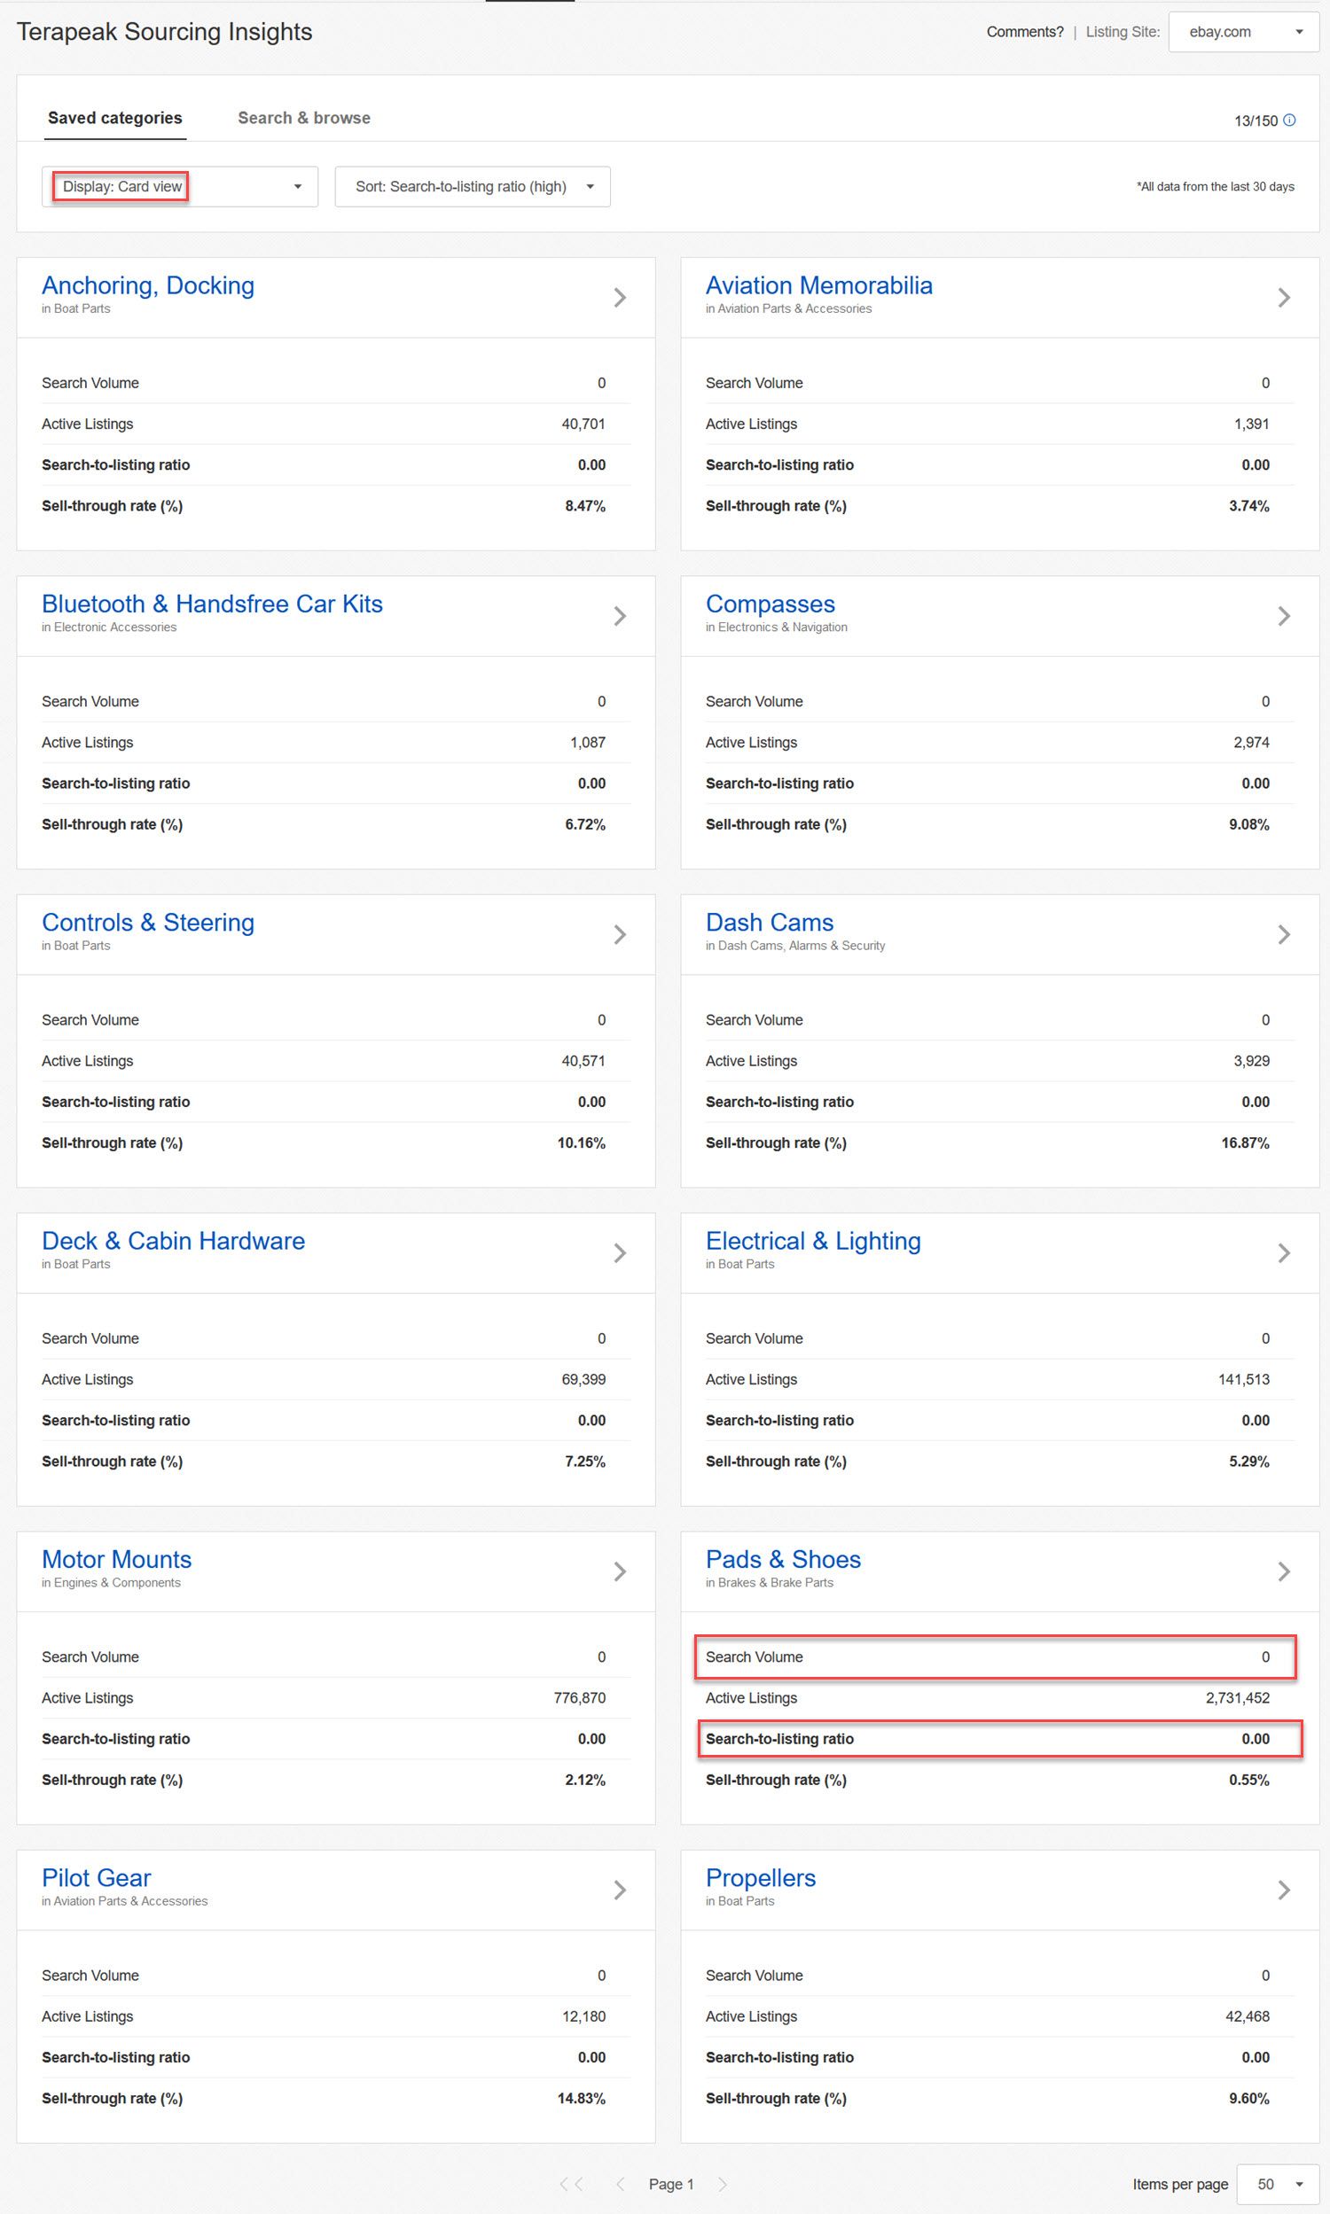Image resolution: width=1330 pixels, height=2214 pixels.
Task: Click the info icon next to 13/150
Action: [x=1289, y=120]
